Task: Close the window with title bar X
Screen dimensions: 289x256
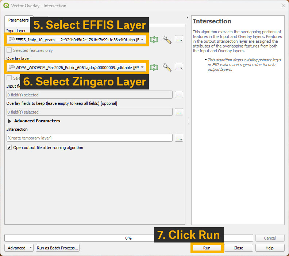Action: click(283, 6)
